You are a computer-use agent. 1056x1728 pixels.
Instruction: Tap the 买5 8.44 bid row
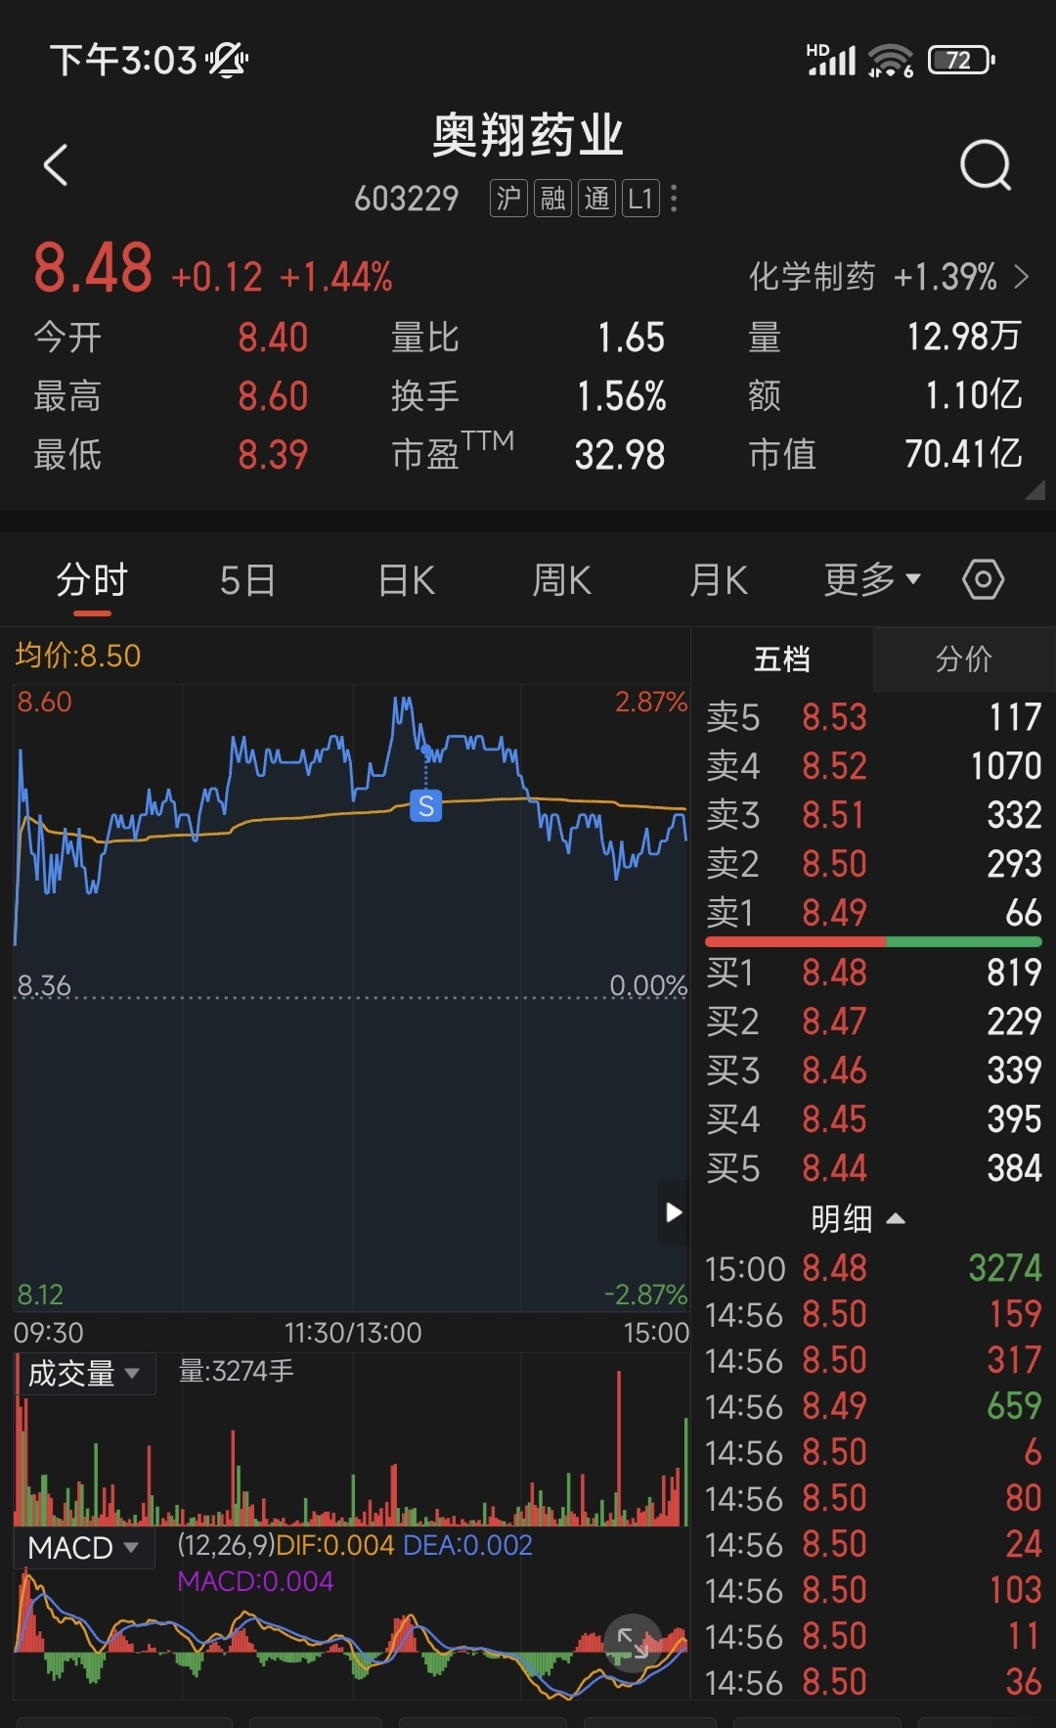874,1168
